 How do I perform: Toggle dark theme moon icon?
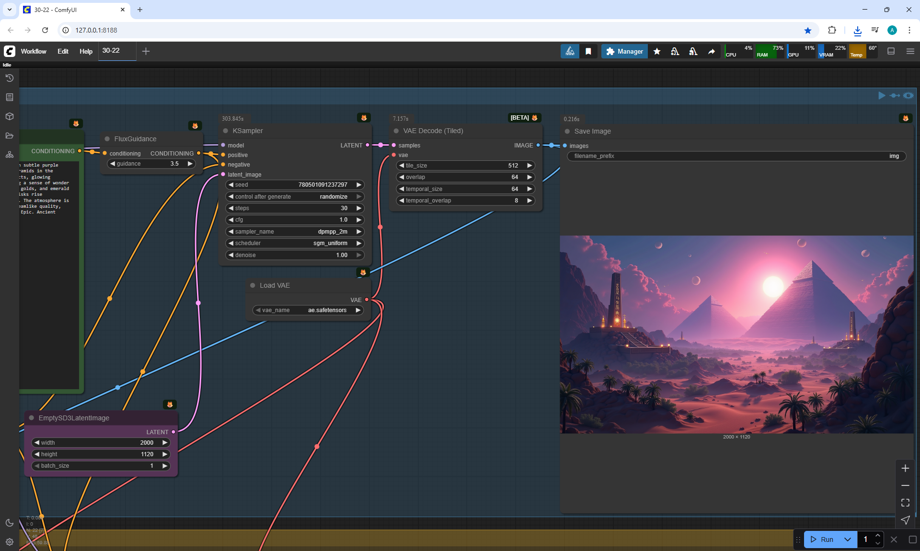coord(10,523)
